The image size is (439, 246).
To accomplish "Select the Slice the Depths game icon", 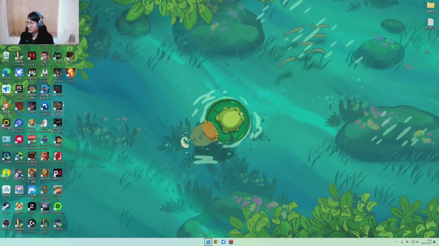I will pyautogui.click(x=45, y=190).
